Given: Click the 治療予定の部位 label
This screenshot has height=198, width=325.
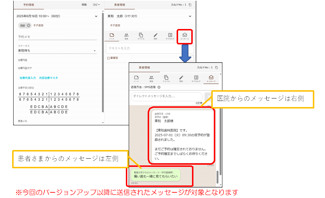Looking at the screenshot, I should point(26,88).
